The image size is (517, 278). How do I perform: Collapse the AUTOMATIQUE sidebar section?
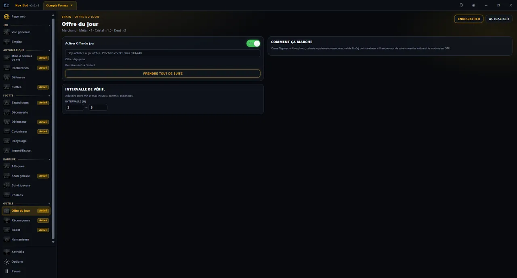tap(49, 51)
